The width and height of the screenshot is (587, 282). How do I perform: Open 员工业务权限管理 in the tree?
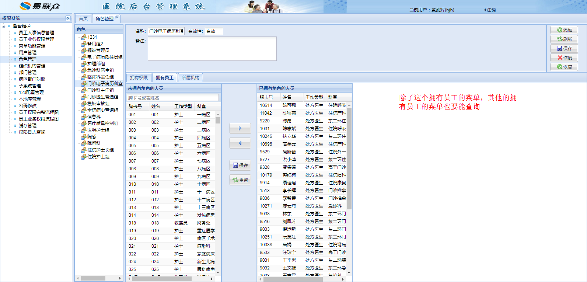(36, 39)
